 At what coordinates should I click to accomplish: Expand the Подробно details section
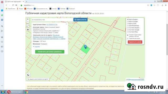tap(36, 47)
